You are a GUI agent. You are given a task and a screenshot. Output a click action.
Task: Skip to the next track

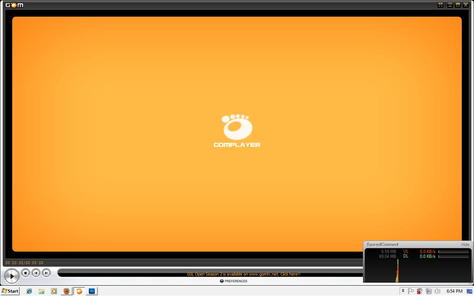[x=46, y=273]
